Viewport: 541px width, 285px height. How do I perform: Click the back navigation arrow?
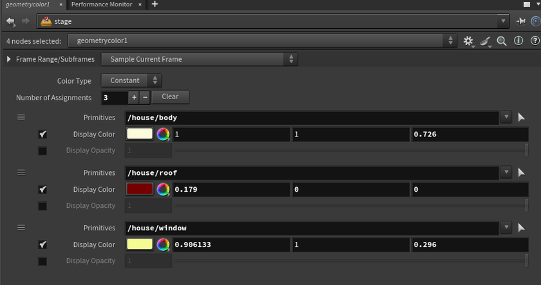pyautogui.click(x=10, y=21)
